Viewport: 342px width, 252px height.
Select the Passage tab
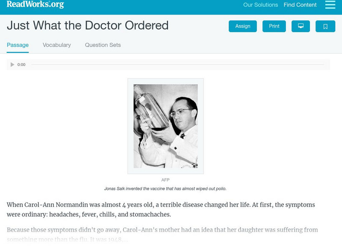(18, 45)
